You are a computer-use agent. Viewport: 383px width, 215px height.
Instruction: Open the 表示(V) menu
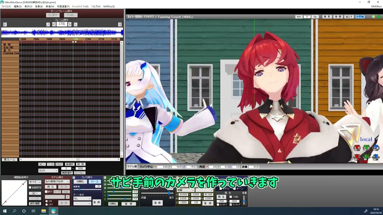pos(28,7)
